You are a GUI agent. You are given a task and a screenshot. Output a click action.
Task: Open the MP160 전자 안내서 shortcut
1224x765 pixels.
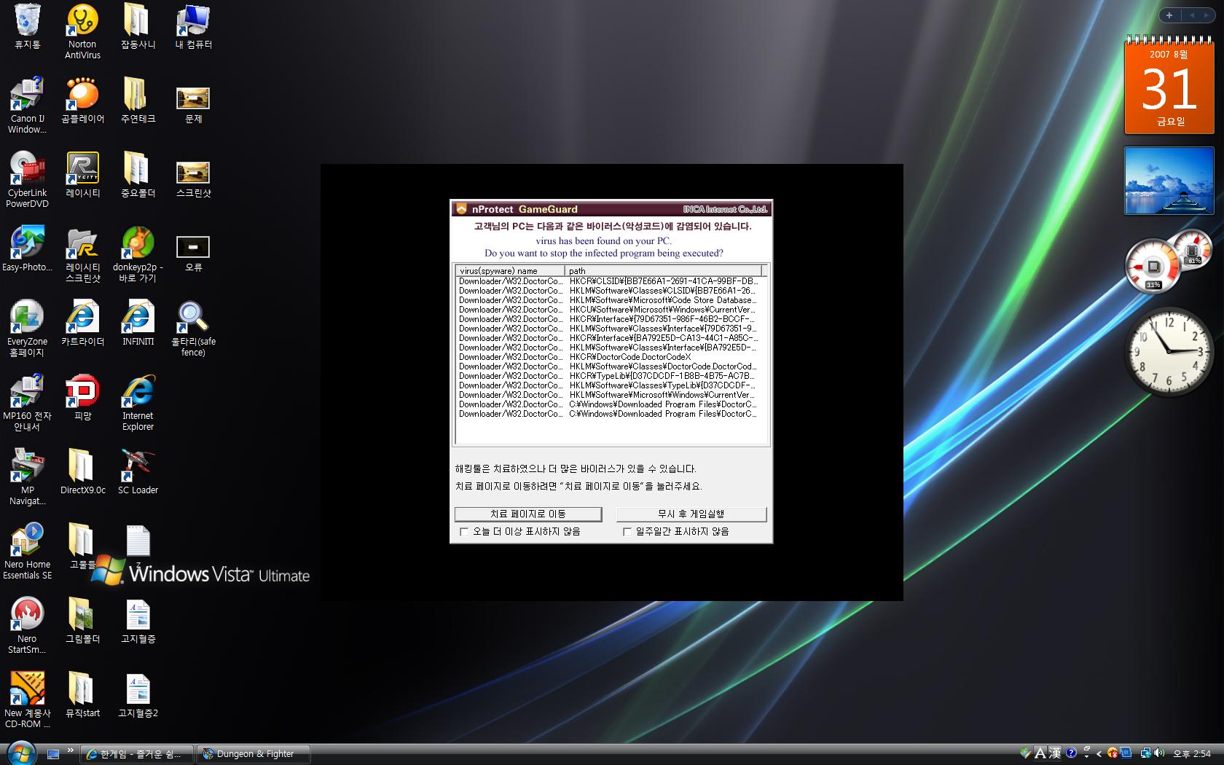tap(27, 403)
